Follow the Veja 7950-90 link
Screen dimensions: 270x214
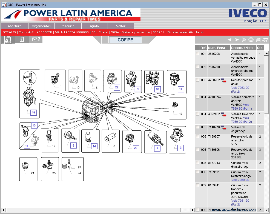coord(240,180)
